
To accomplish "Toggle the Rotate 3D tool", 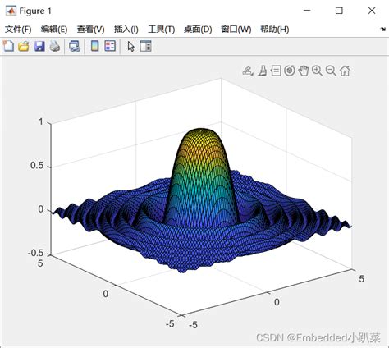I will tap(290, 71).
